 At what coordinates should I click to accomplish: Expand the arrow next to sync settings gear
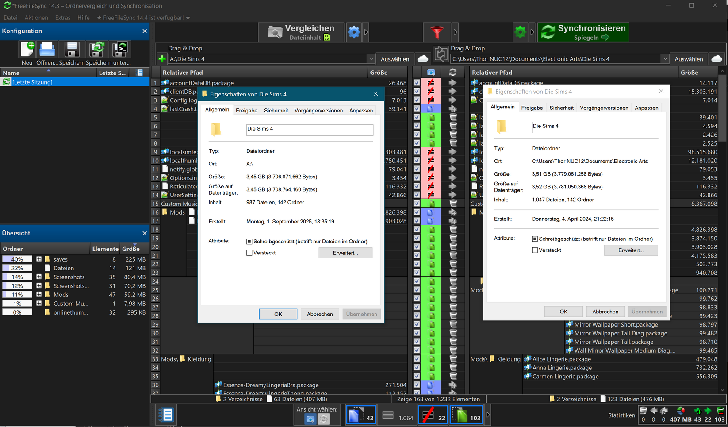click(532, 32)
